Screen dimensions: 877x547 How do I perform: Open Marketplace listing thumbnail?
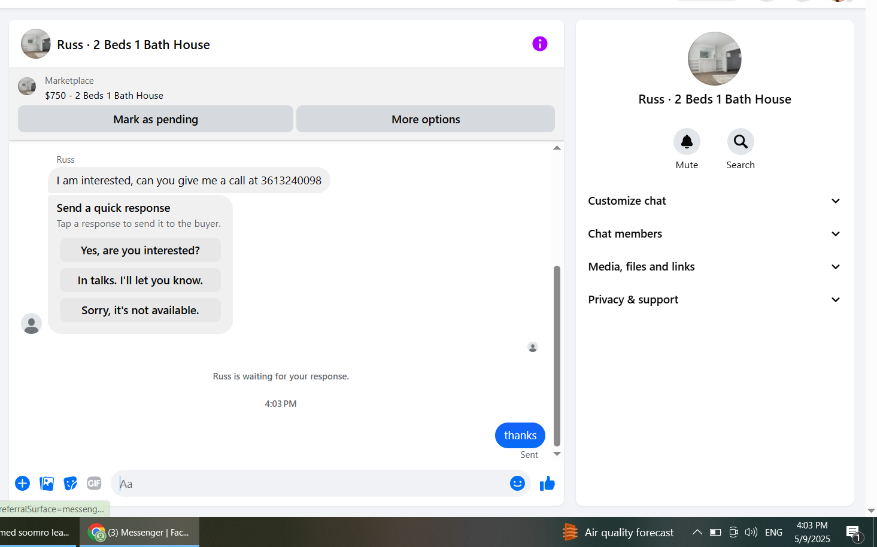(27, 86)
